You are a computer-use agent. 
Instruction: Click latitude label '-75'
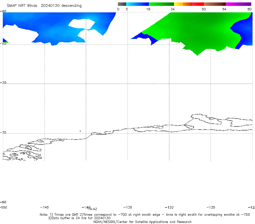tap(3, 132)
